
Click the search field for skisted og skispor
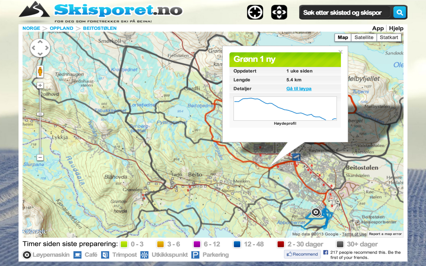coord(345,13)
